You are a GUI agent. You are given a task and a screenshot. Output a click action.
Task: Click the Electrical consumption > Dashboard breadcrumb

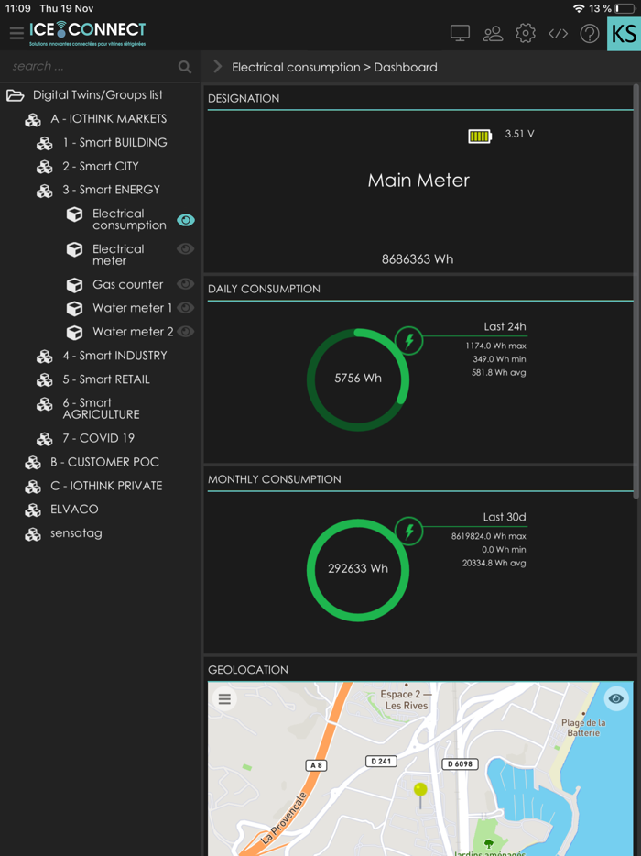pyautogui.click(x=334, y=67)
